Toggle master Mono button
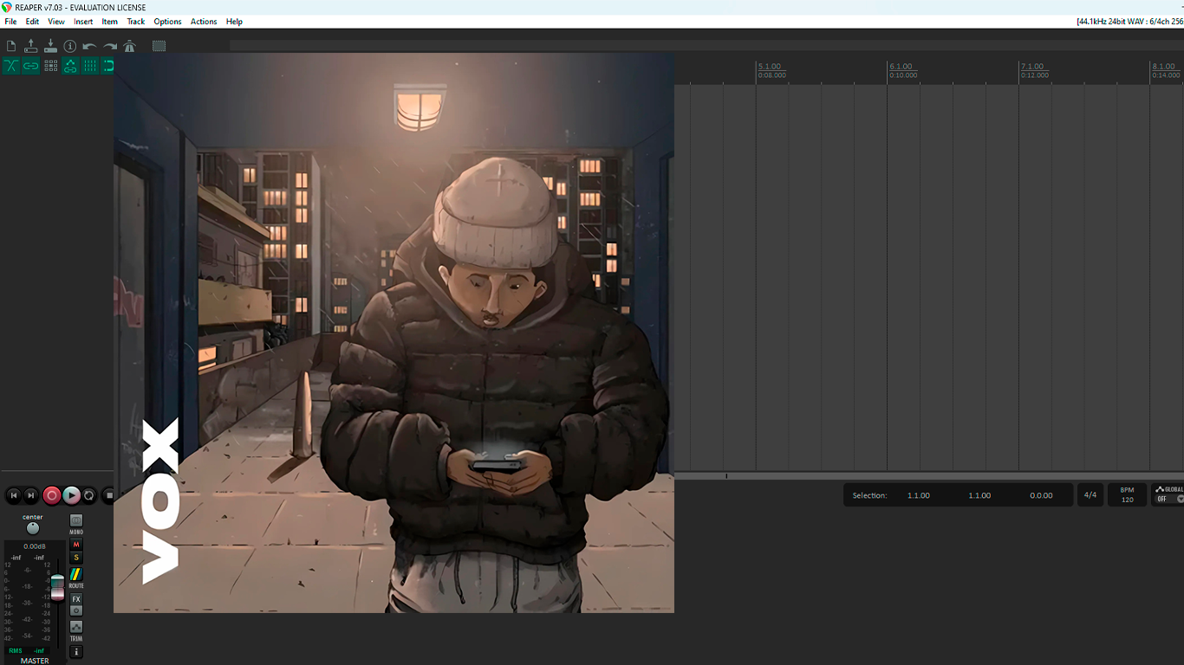Screen dimensions: 1184x665 (x=76, y=522)
